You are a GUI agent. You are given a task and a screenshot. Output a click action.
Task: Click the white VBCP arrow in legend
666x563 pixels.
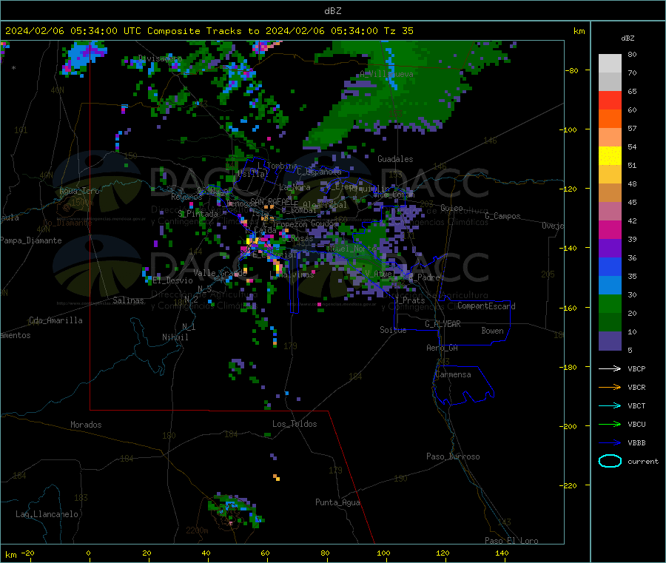click(610, 368)
